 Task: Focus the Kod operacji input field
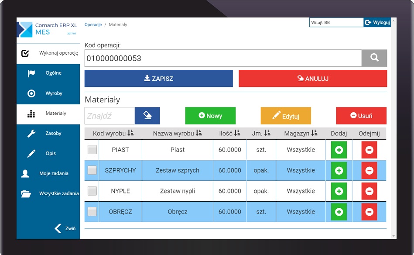[x=223, y=58]
